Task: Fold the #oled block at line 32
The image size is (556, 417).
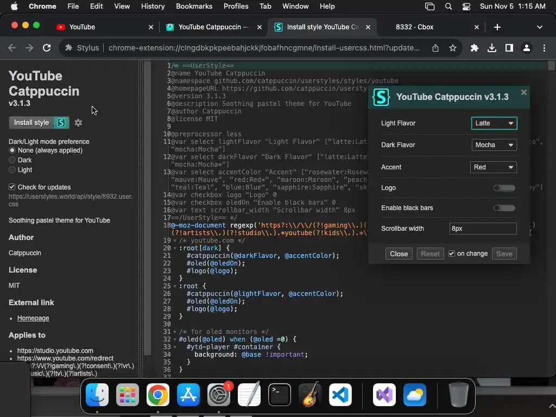Action: pos(175,340)
